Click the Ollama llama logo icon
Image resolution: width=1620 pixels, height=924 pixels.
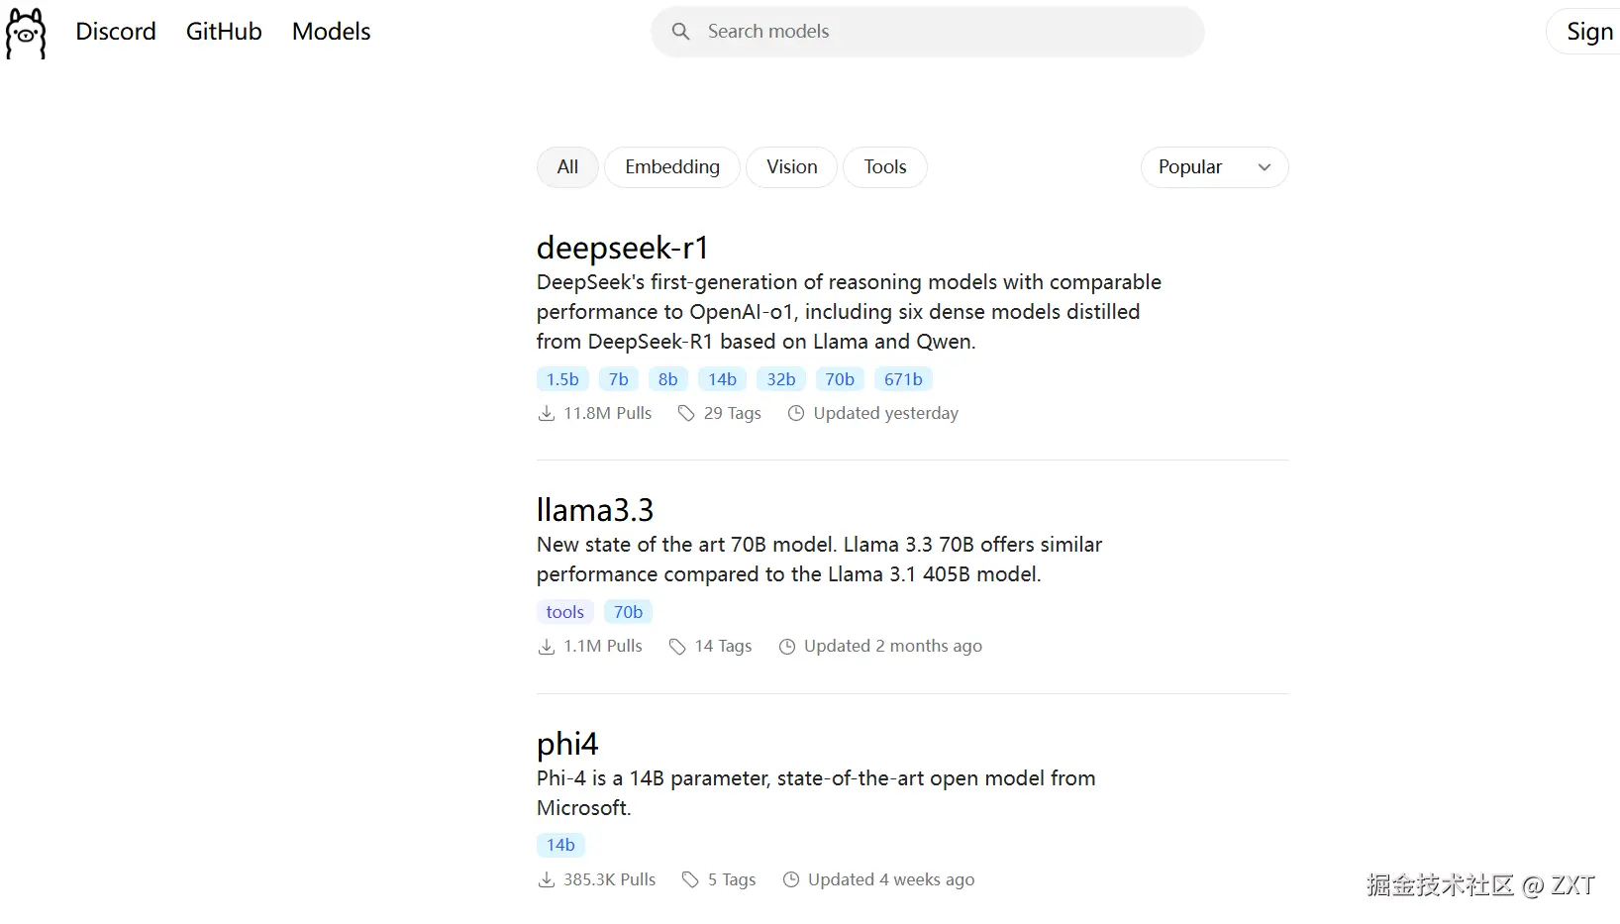26,34
